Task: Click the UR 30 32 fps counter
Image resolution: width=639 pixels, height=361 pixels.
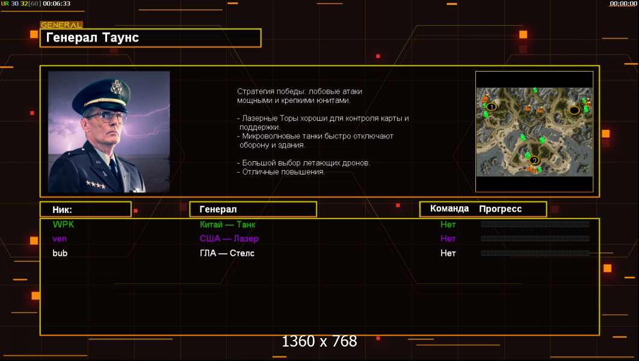Action: tap(20, 4)
